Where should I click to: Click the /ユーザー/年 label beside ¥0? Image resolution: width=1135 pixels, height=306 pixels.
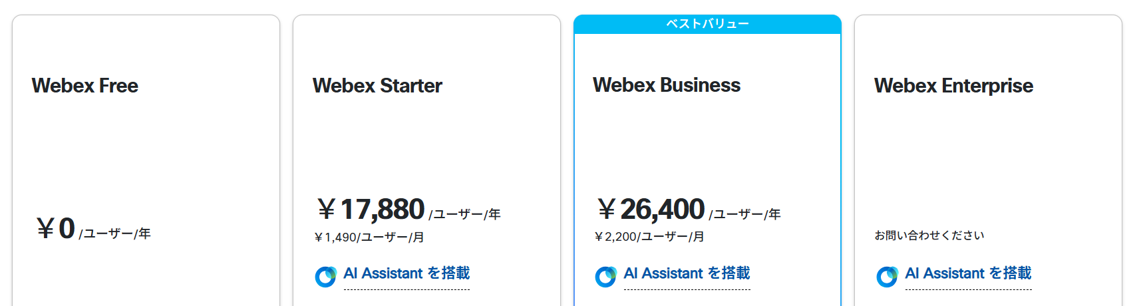coord(115,233)
